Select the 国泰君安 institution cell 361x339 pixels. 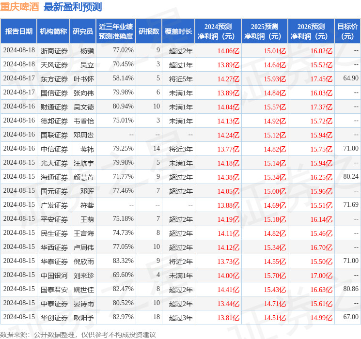(54, 290)
